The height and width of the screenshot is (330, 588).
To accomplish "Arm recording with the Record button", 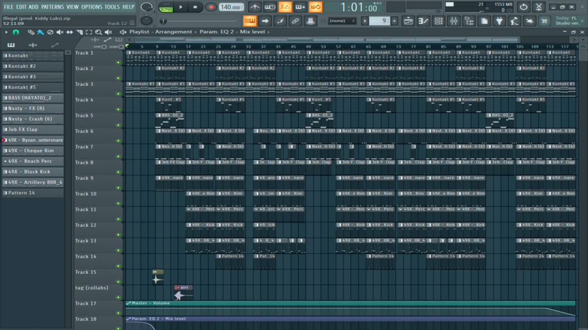I will (211, 7).
